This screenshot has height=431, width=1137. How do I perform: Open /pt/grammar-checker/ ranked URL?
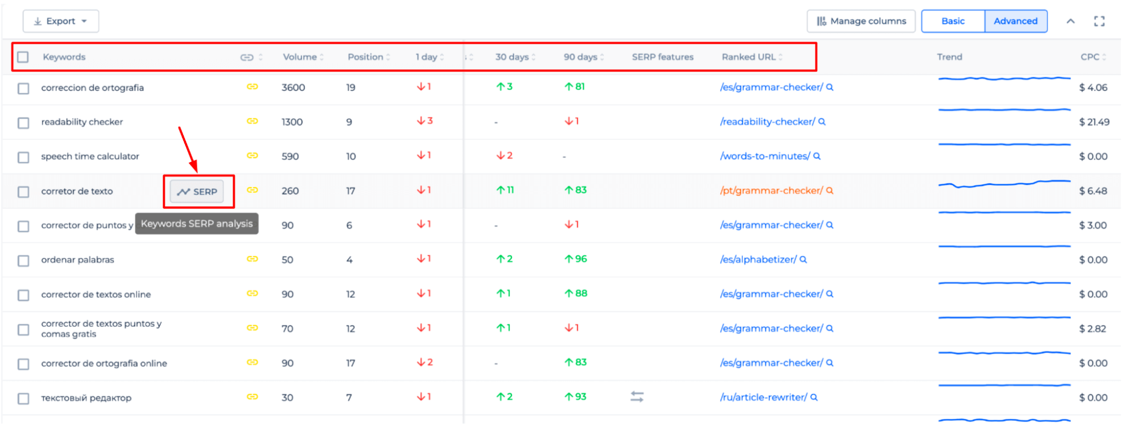771,190
